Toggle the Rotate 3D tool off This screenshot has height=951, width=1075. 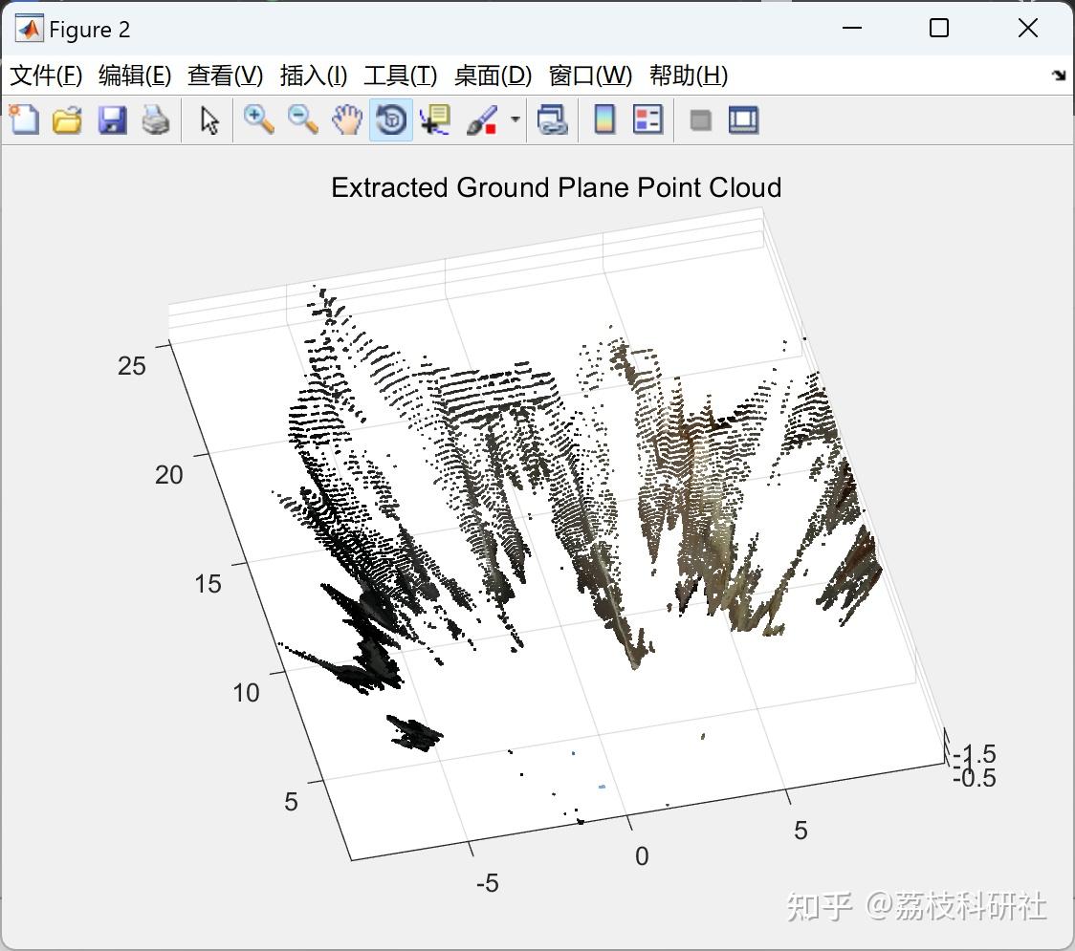coord(391,120)
